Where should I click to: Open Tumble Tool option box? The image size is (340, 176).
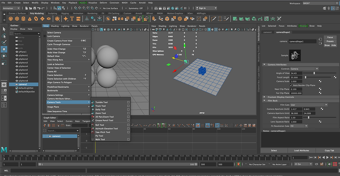coord(128,102)
